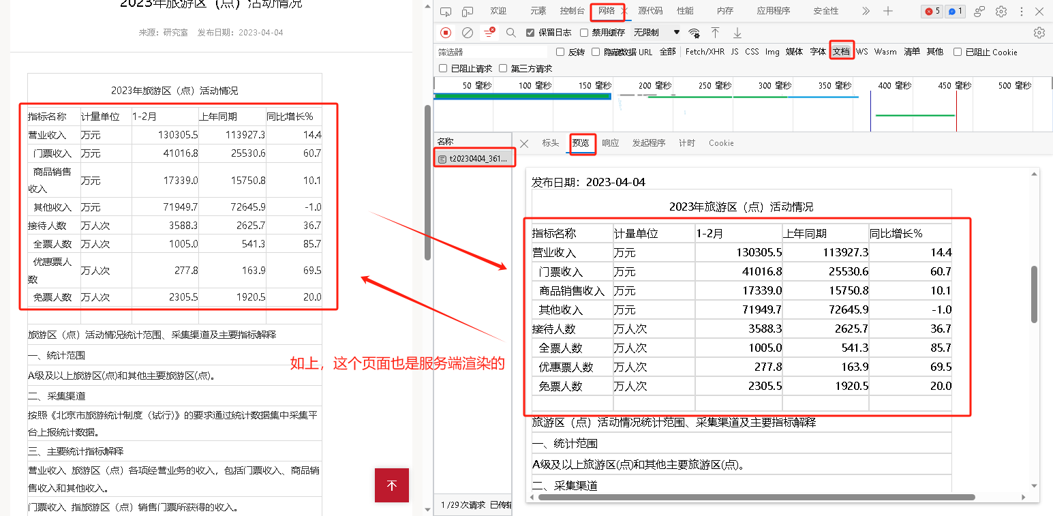1053x516 pixels.
Task: Apply the 文档 request type filter
Action: pyautogui.click(x=842, y=50)
